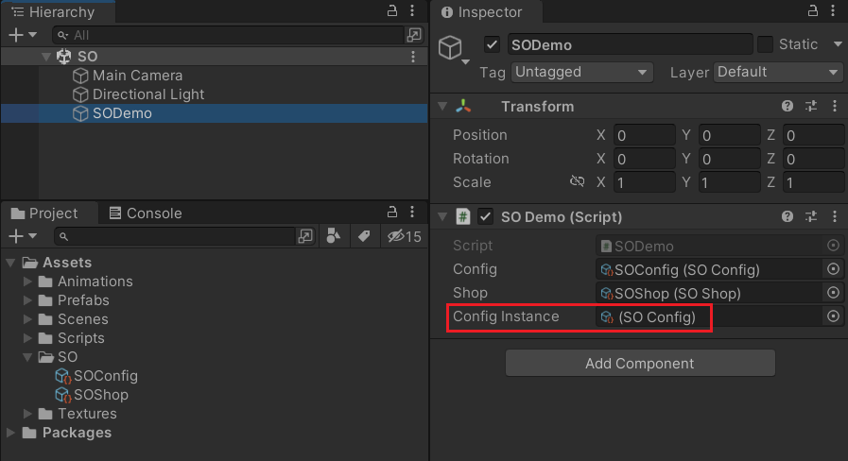Click the Add Component button

(x=640, y=363)
